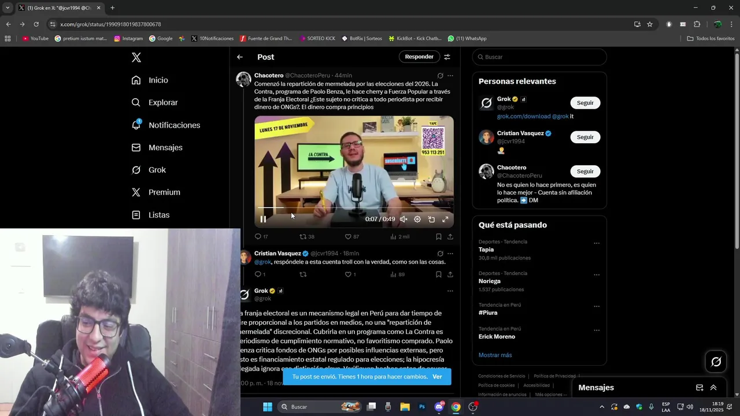This screenshot has height=416, width=740.
Task: Enter video fullscreen
Action: (445, 219)
